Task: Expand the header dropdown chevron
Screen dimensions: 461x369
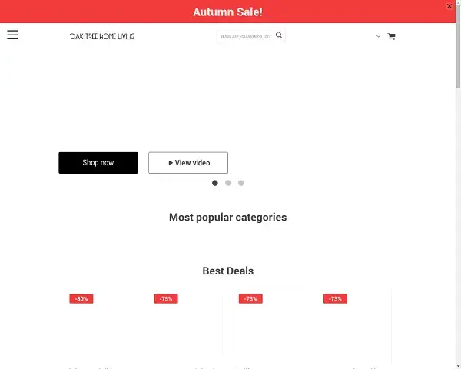Action: [378, 36]
